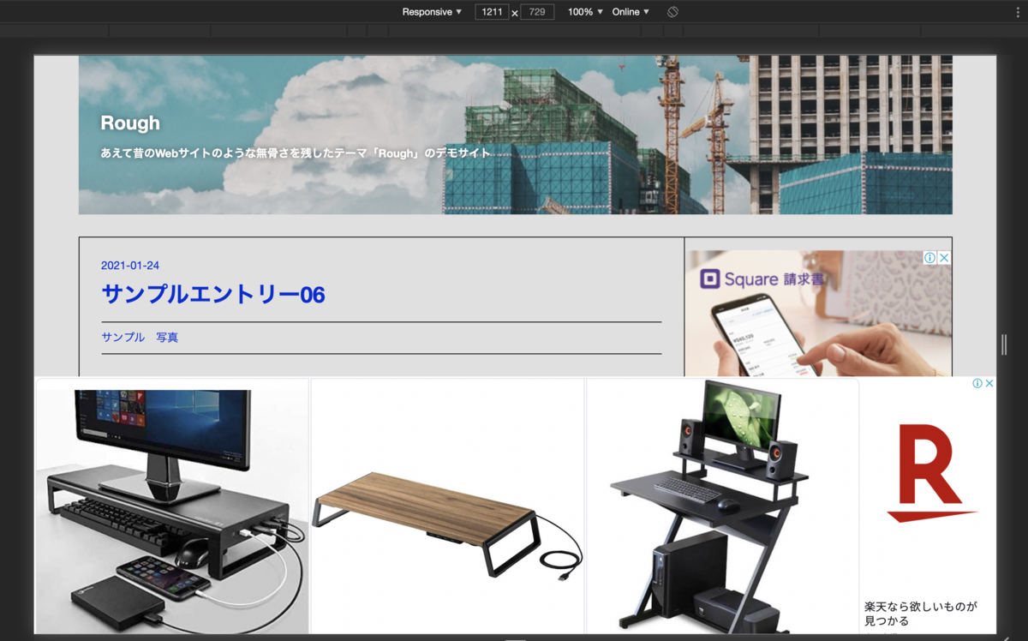Image resolution: width=1028 pixels, height=641 pixels.
Task: Click the 写真 category link
Action: tap(167, 338)
